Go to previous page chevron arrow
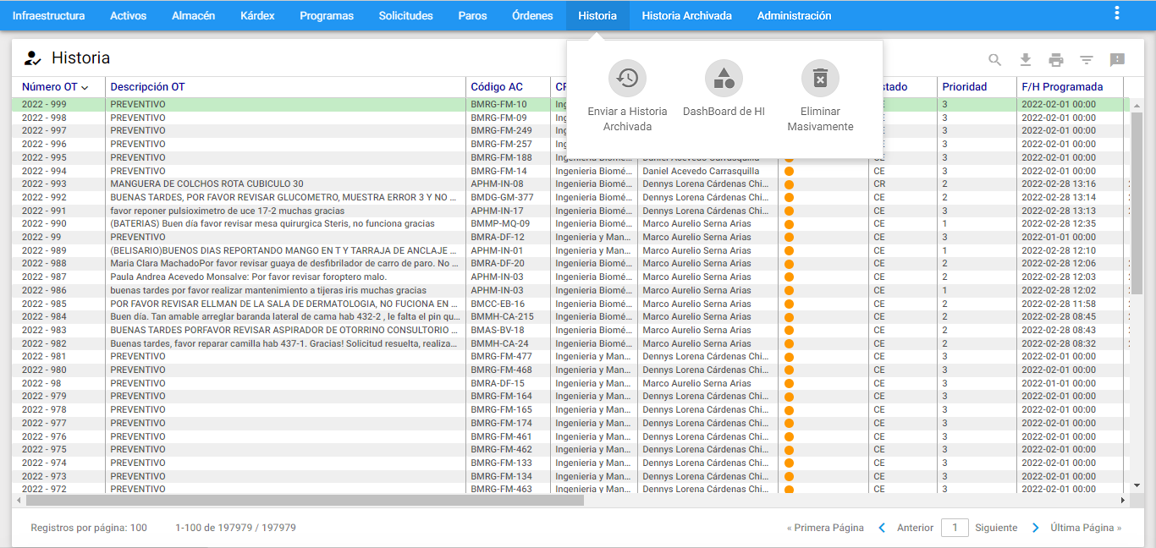This screenshot has height=548, width=1156. [882, 528]
